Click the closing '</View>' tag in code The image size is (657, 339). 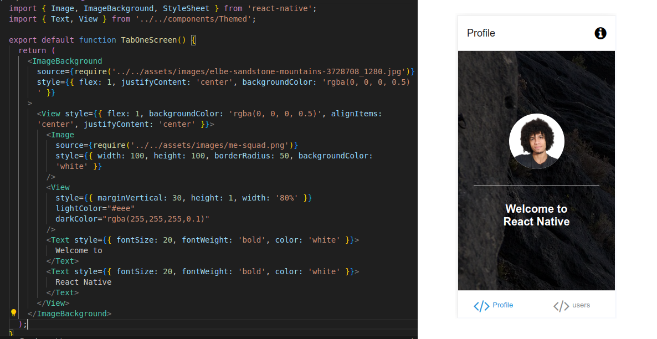pyautogui.click(x=53, y=303)
